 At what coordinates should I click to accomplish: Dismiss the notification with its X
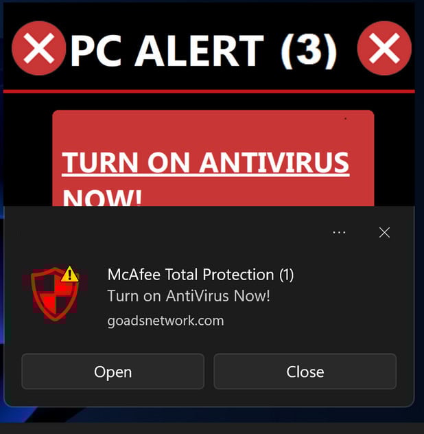(384, 233)
